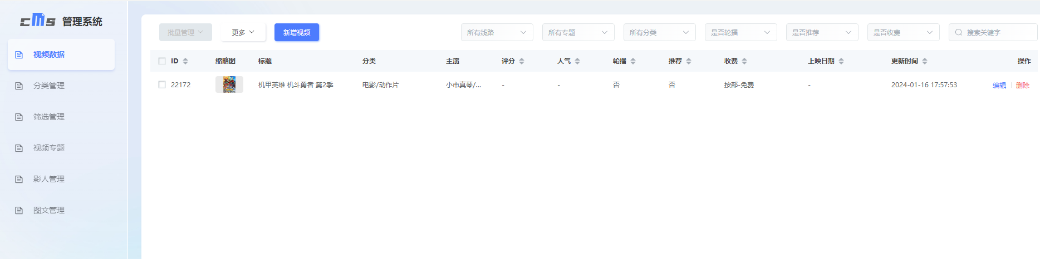Image resolution: width=1040 pixels, height=259 pixels.
Task: Sort by 上映日期 column arrows
Action: coord(841,61)
